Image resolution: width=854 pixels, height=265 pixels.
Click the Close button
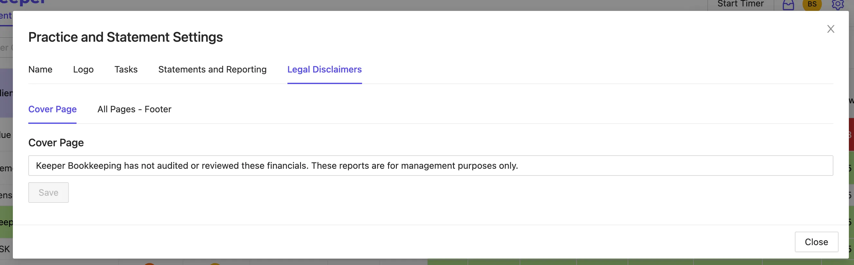(816, 242)
